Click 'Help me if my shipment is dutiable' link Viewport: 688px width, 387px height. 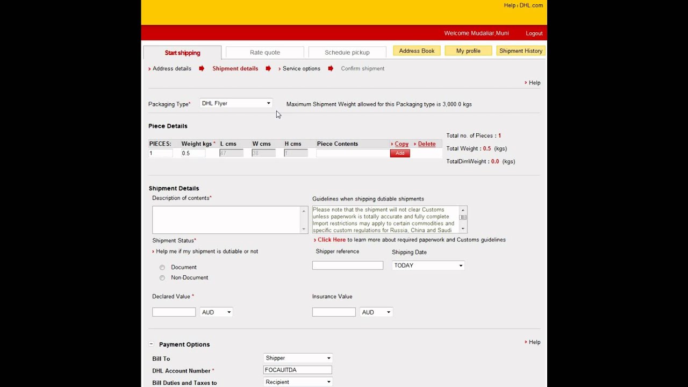coord(207,252)
